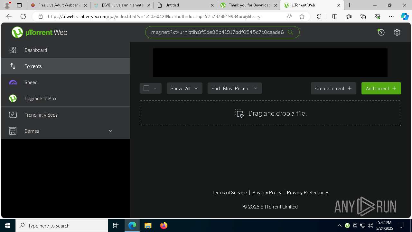
Task: Open Split screen icon
Action: [x=334, y=16]
